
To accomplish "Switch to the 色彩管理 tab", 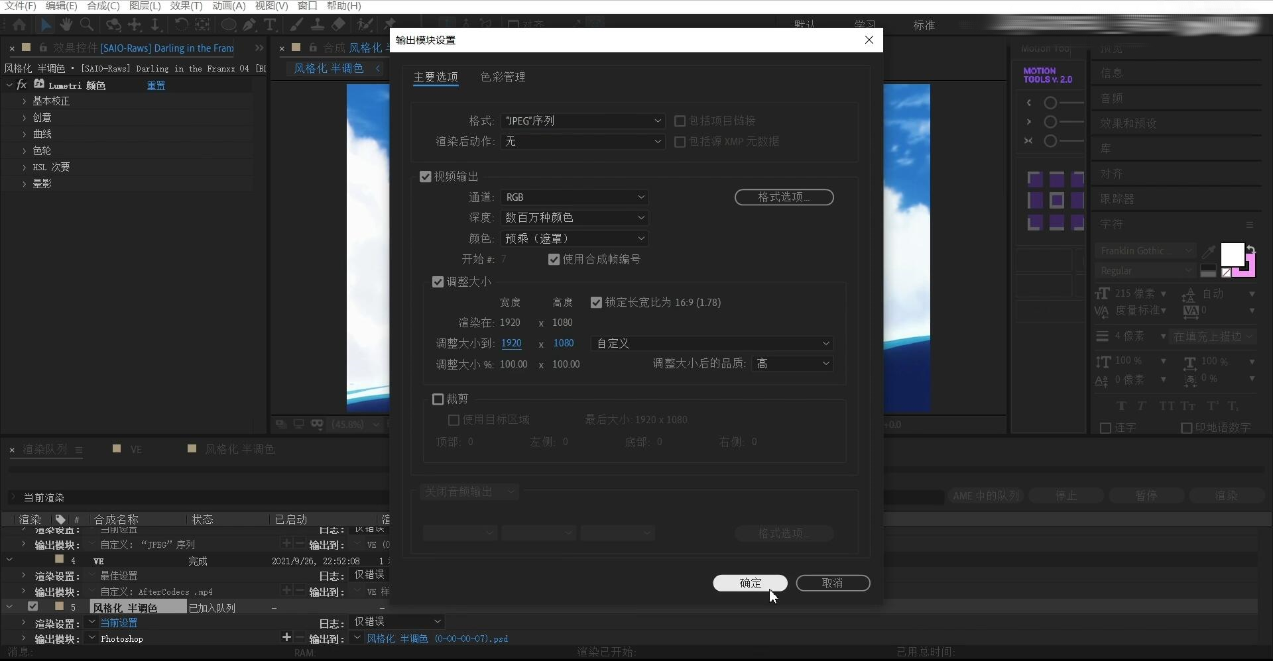I will [x=503, y=77].
